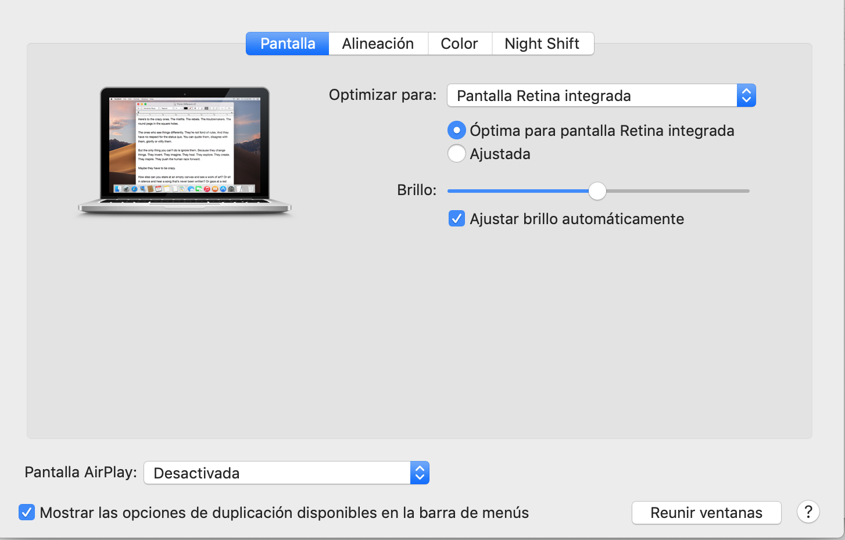This screenshot has width=845, height=540.
Task: Click the MacBook display preview image
Action: 185,152
